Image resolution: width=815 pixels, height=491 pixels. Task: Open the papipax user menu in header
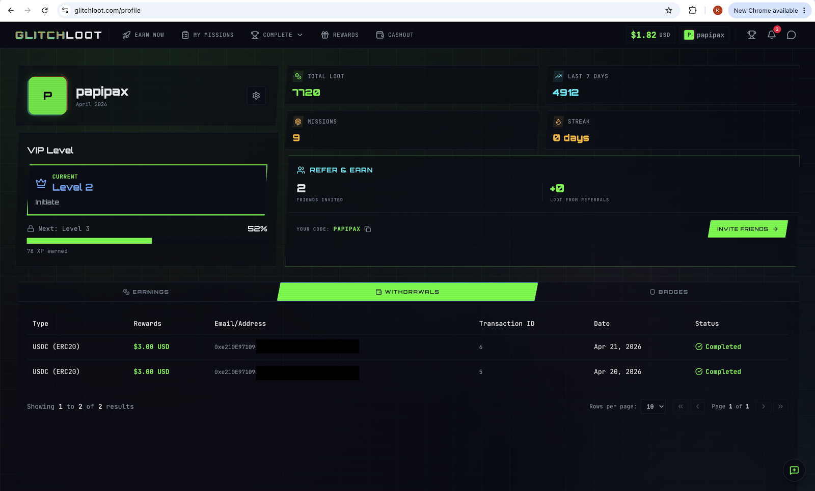[x=704, y=35]
